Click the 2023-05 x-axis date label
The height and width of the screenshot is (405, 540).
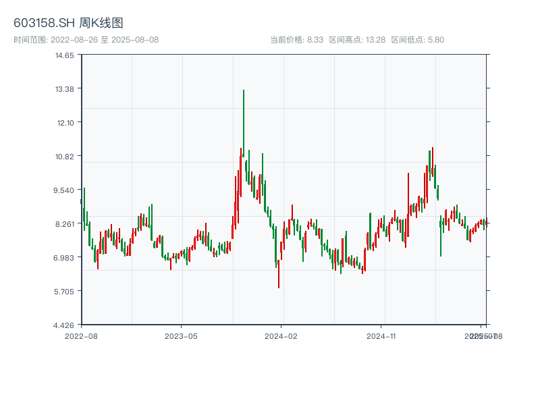coord(181,335)
